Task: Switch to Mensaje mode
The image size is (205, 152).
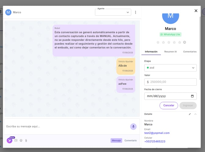Action: (116, 140)
